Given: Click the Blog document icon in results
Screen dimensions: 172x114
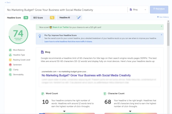Looking at the screenshot, I should (42, 52).
